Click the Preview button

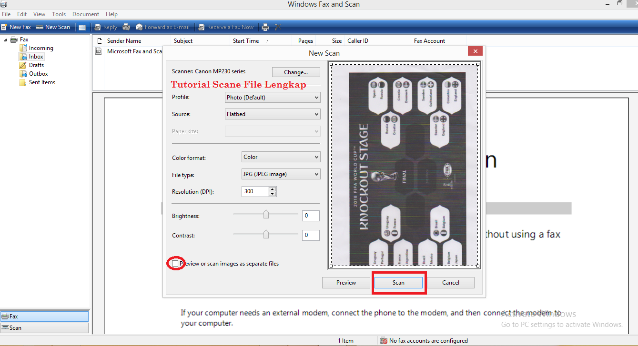tap(345, 282)
